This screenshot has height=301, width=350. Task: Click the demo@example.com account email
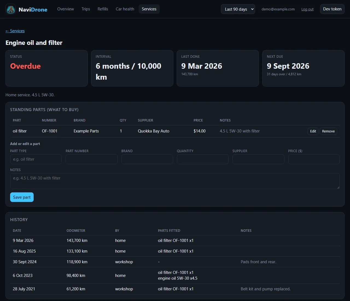click(x=278, y=9)
